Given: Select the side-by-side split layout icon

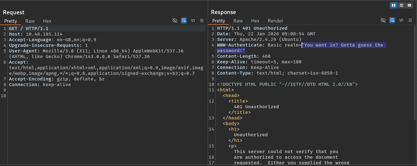Looking at the screenshot, I should (393, 5).
